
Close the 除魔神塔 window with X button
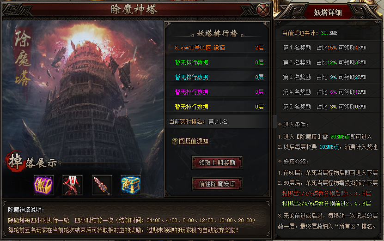tap(263, 10)
